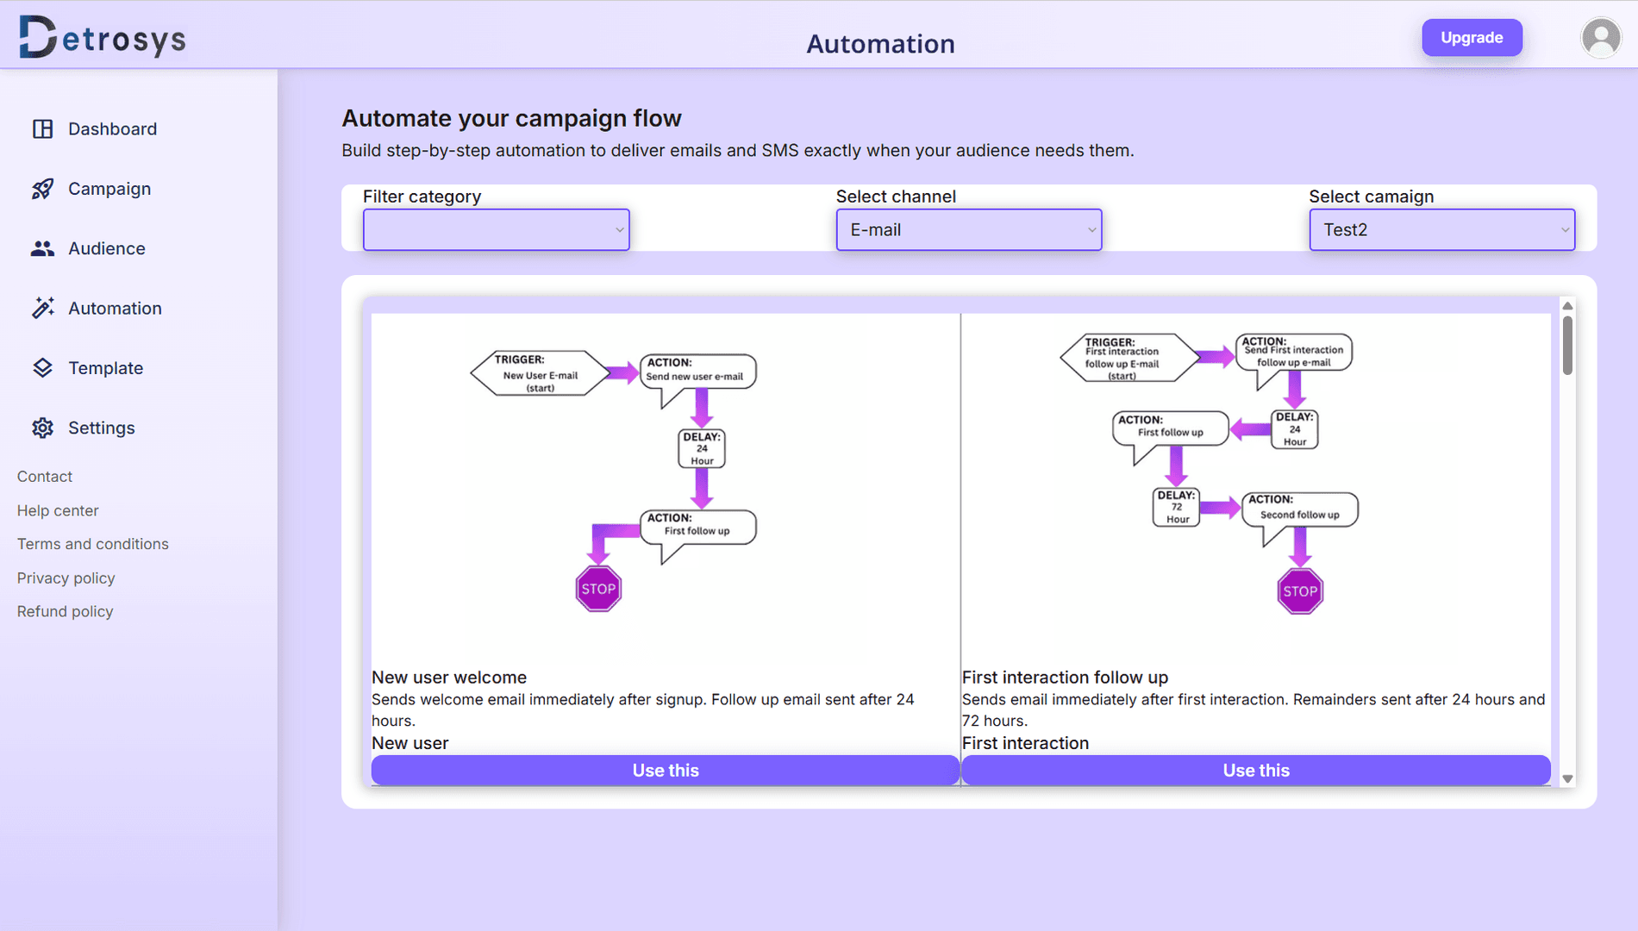Open the Dashboard menu item
Screen dimensions: 1638x931
[x=112, y=128]
